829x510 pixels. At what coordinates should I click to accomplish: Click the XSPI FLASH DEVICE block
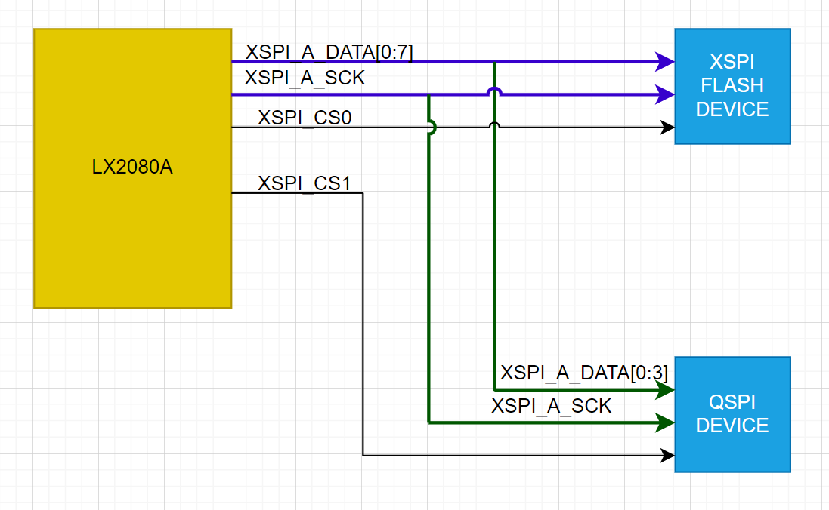pyautogui.click(x=732, y=85)
